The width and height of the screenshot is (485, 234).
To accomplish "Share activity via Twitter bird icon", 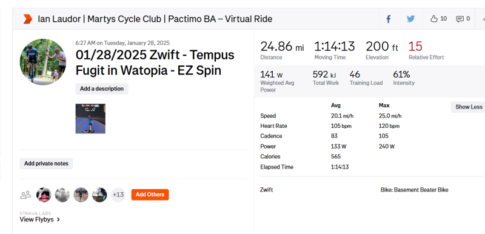I will [410, 19].
